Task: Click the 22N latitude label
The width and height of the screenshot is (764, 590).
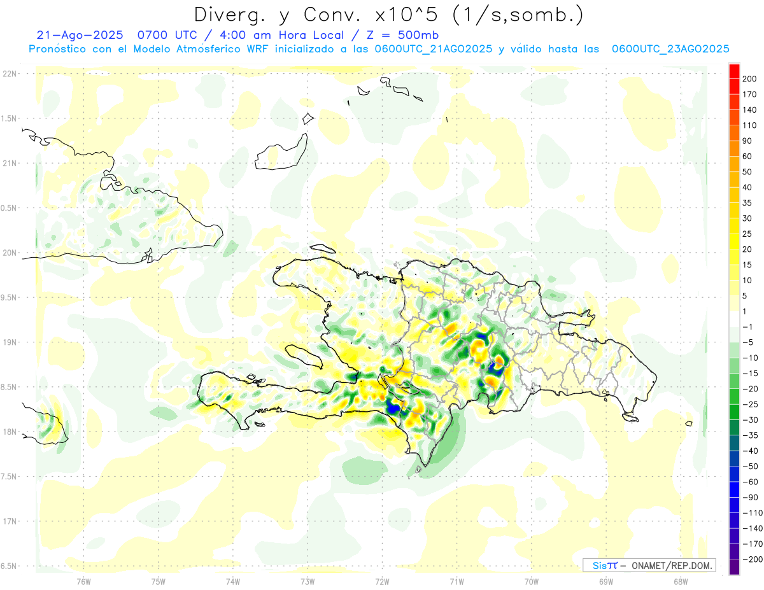Action: coord(9,74)
